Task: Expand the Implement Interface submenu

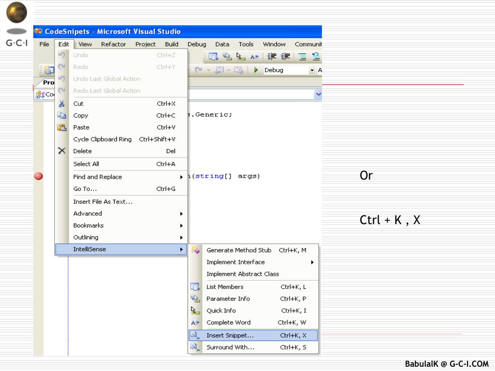Action: pos(253,262)
